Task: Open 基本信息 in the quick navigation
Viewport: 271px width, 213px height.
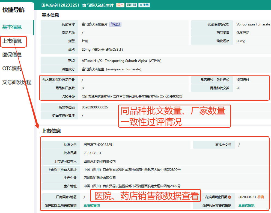Action: pos(12,27)
